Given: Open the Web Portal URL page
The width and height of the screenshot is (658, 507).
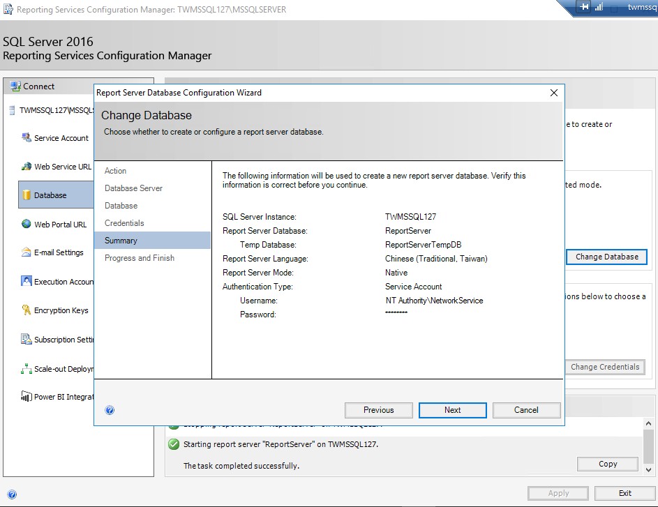Looking at the screenshot, I should (x=61, y=225).
